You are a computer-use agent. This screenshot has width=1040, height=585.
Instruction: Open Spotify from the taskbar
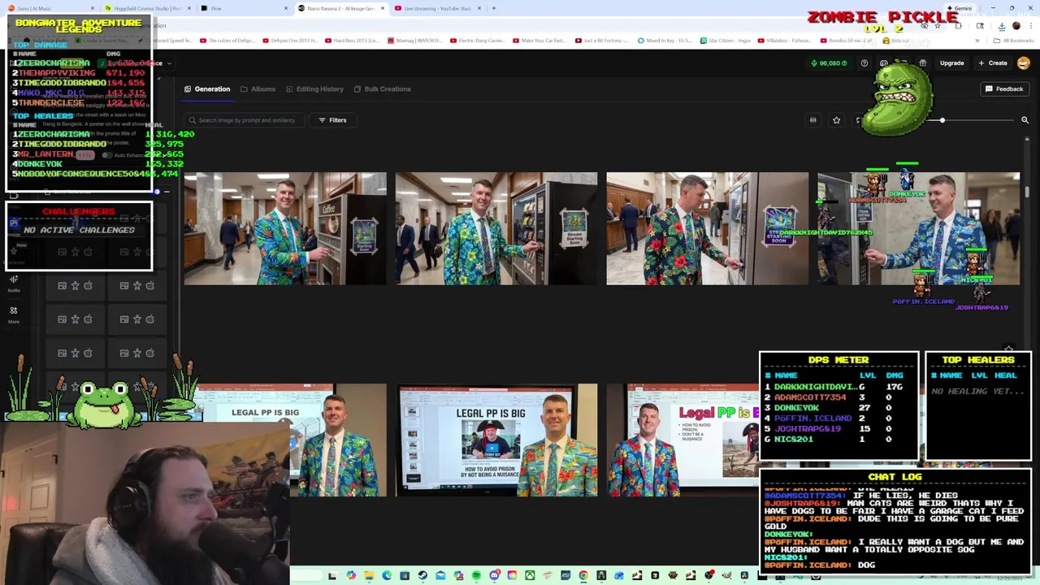(x=476, y=575)
